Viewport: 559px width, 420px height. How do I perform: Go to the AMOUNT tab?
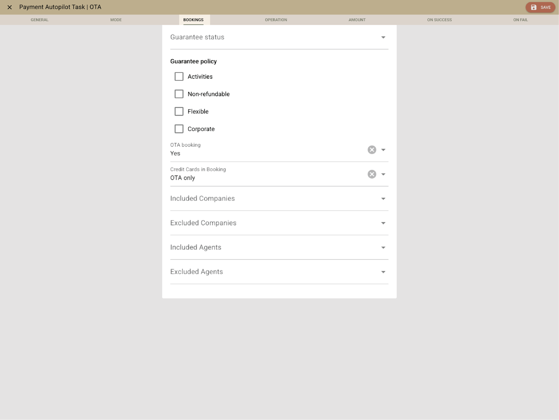tap(357, 20)
